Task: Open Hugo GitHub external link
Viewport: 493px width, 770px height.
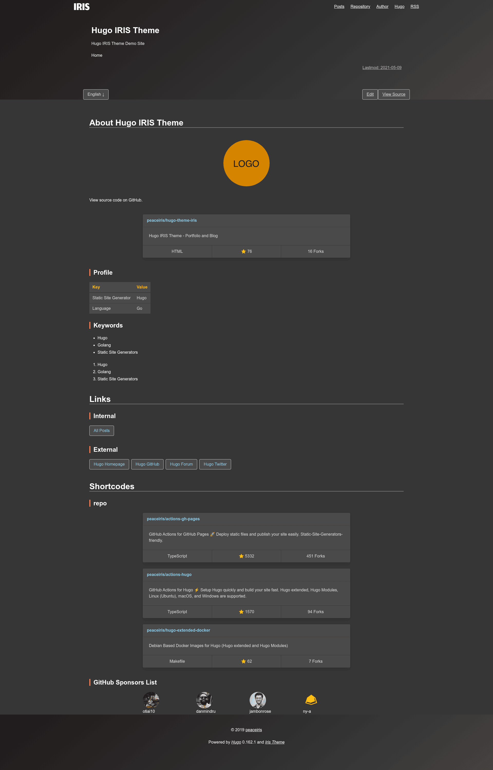Action: 147,464
